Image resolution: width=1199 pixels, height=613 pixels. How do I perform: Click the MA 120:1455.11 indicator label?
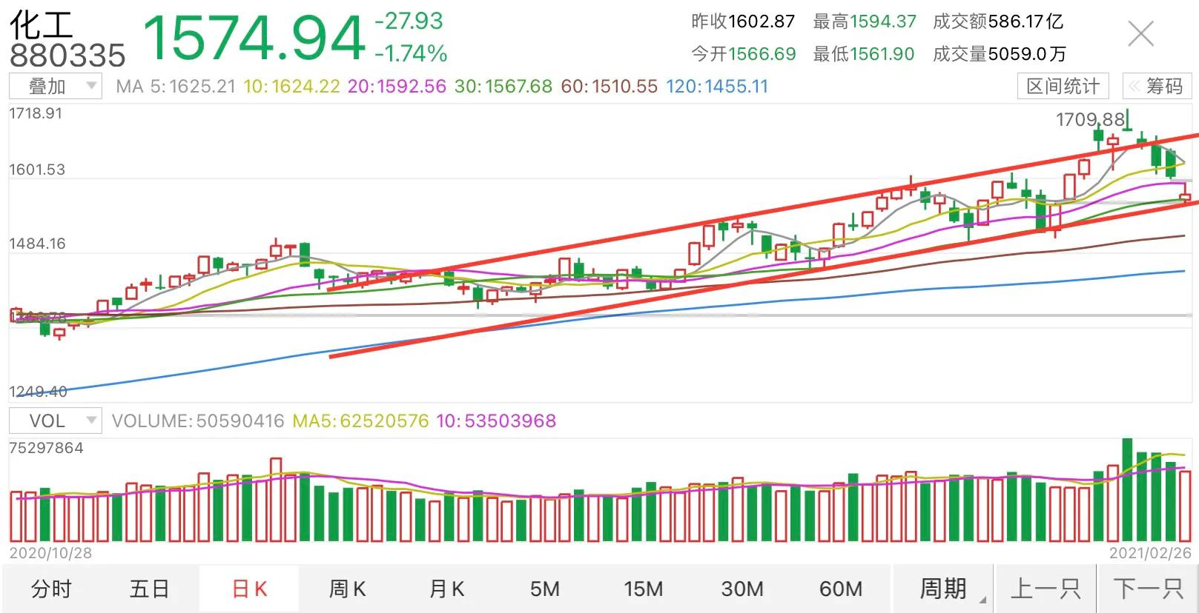[x=717, y=87]
